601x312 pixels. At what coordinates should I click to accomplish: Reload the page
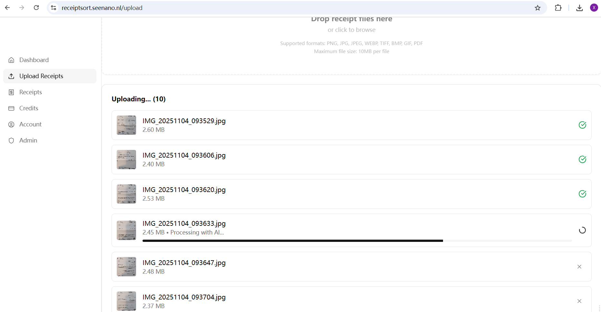tap(36, 7)
